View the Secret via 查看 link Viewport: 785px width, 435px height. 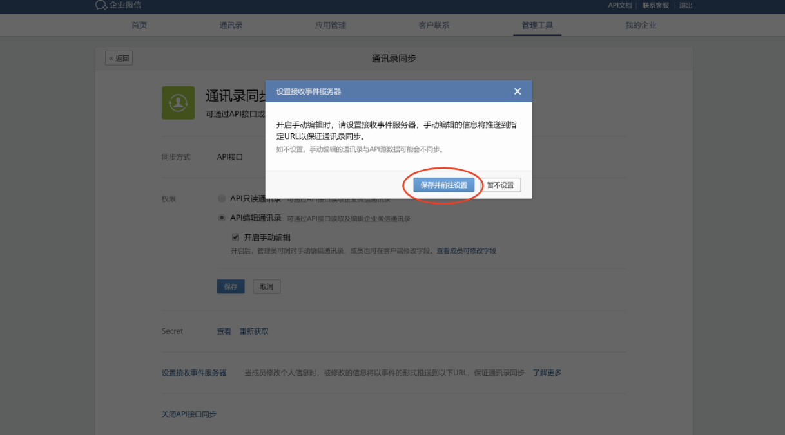tap(224, 331)
